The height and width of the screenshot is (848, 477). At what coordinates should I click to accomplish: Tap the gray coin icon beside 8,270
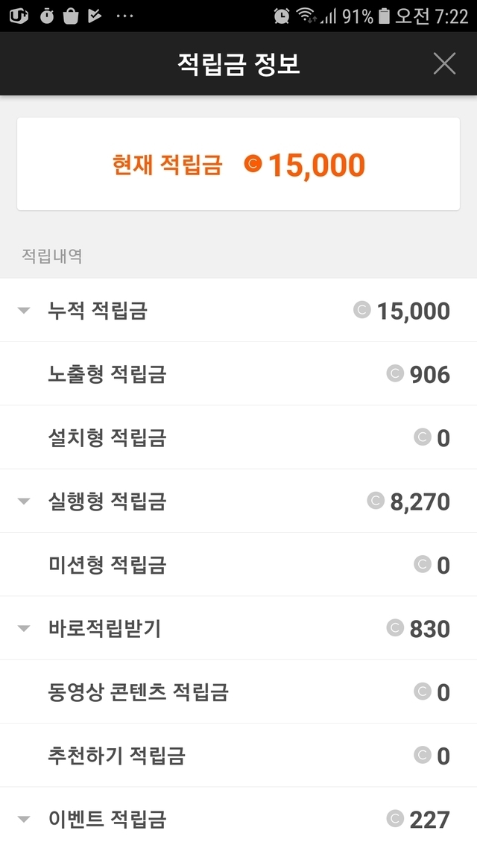(376, 501)
